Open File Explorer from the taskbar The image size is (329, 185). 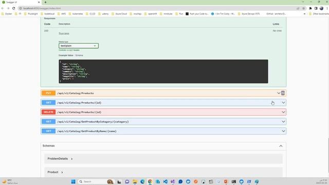pyautogui.click(x=135, y=181)
